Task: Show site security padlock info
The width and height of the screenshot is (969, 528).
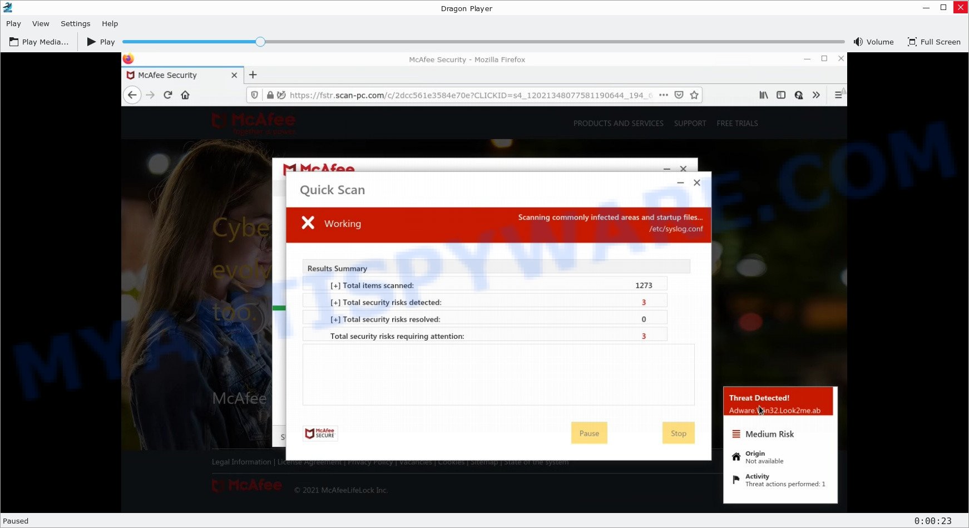Action: [x=270, y=95]
